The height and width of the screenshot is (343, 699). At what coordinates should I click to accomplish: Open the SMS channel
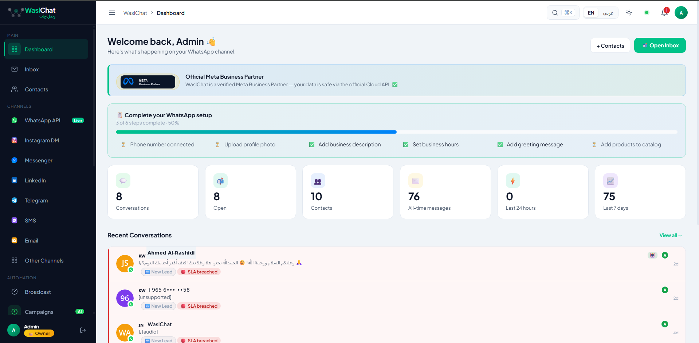(46, 220)
